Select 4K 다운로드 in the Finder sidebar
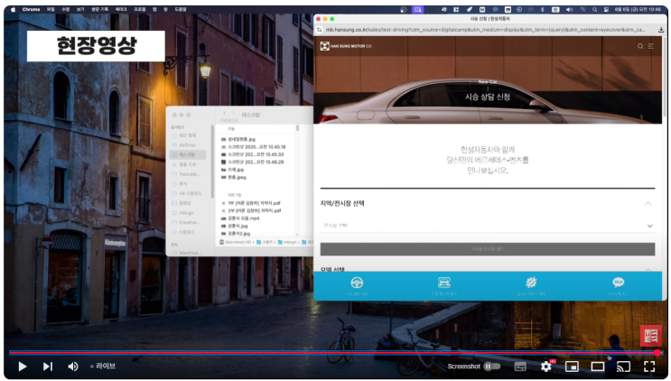671x381 pixels. pos(187,193)
